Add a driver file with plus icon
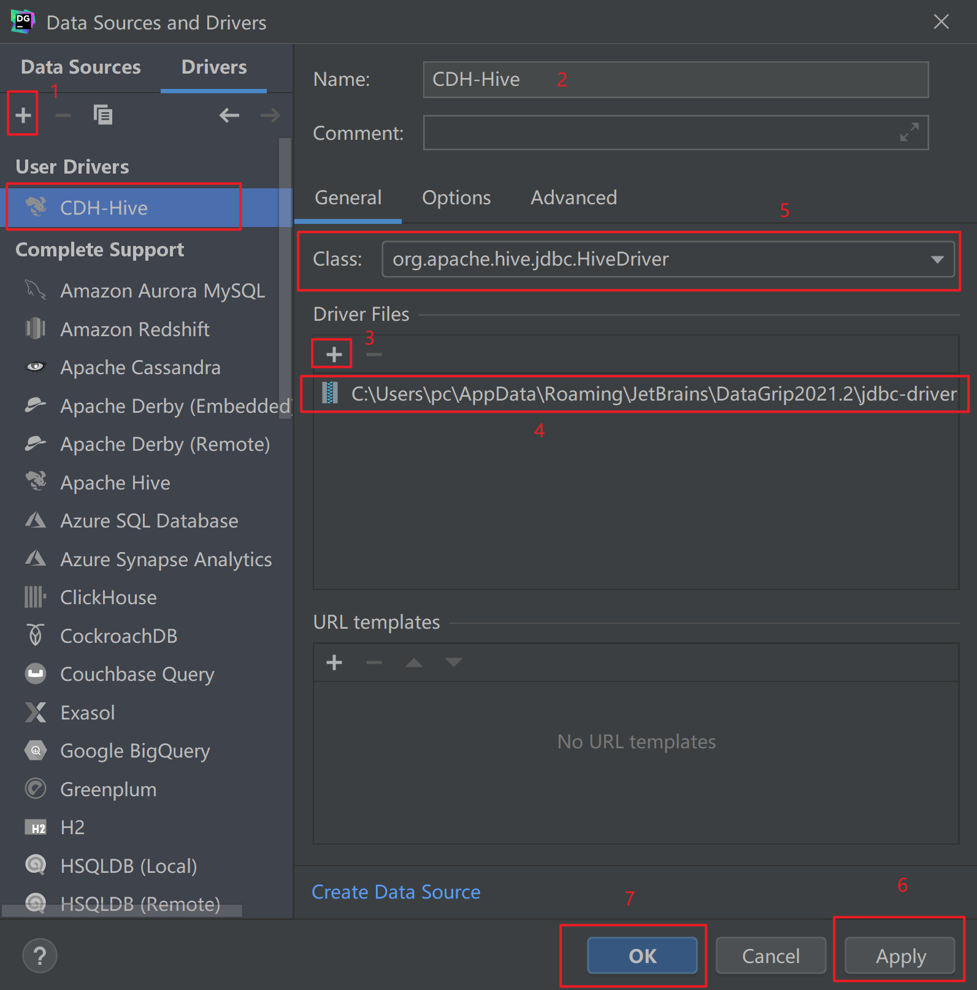The image size is (977, 990). coord(334,354)
